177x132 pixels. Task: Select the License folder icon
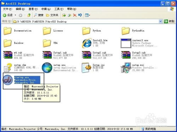(47, 31)
